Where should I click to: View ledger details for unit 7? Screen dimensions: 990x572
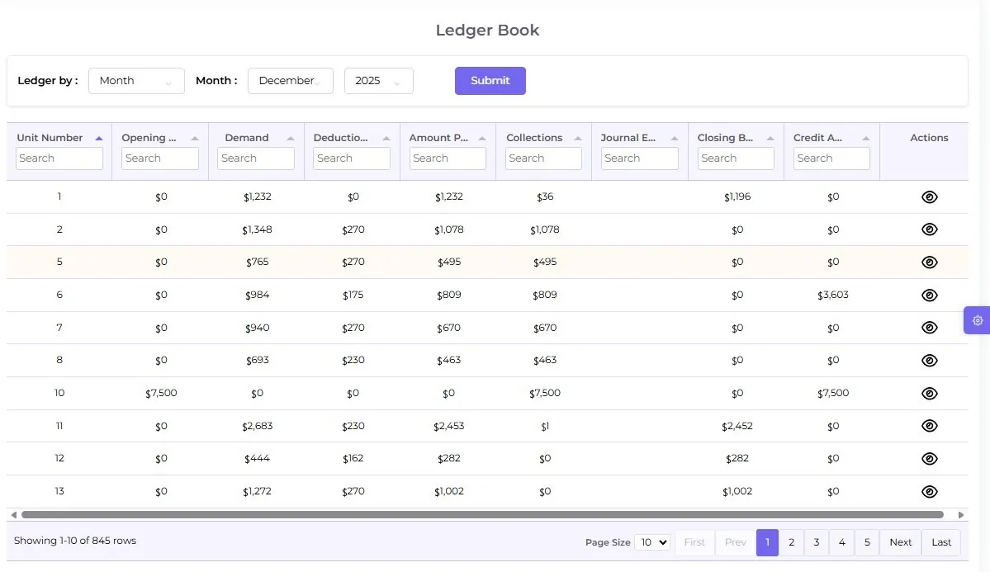pos(929,328)
